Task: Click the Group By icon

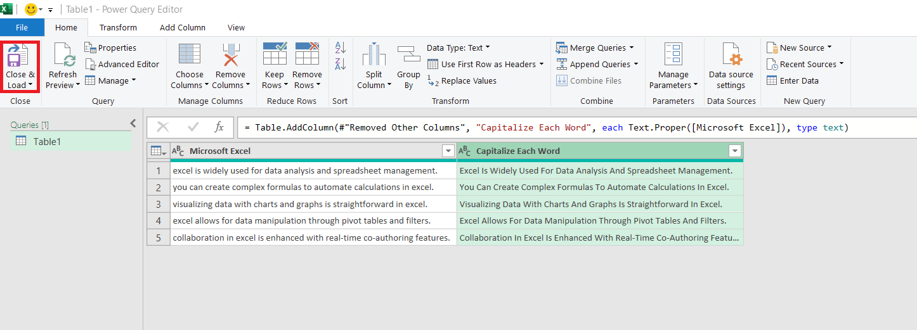Action: pyautogui.click(x=409, y=55)
